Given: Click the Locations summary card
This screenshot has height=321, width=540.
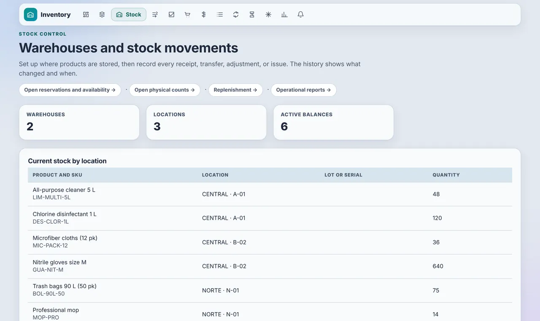Looking at the screenshot, I should coord(206,122).
